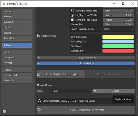Go to the Lights section
The height and width of the screenshot is (116, 138).
pos(17,27)
